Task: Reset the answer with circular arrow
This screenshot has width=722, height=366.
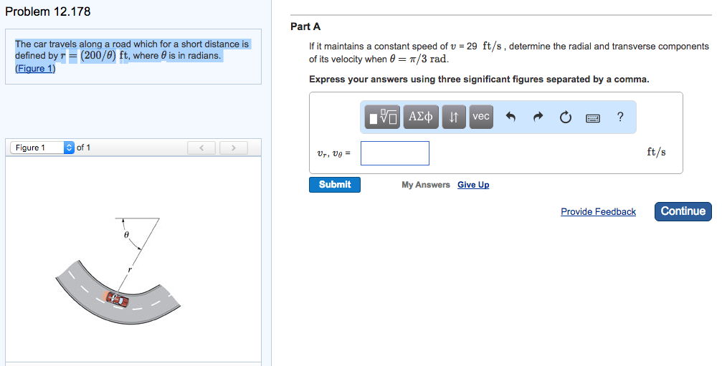Action: point(566,117)
